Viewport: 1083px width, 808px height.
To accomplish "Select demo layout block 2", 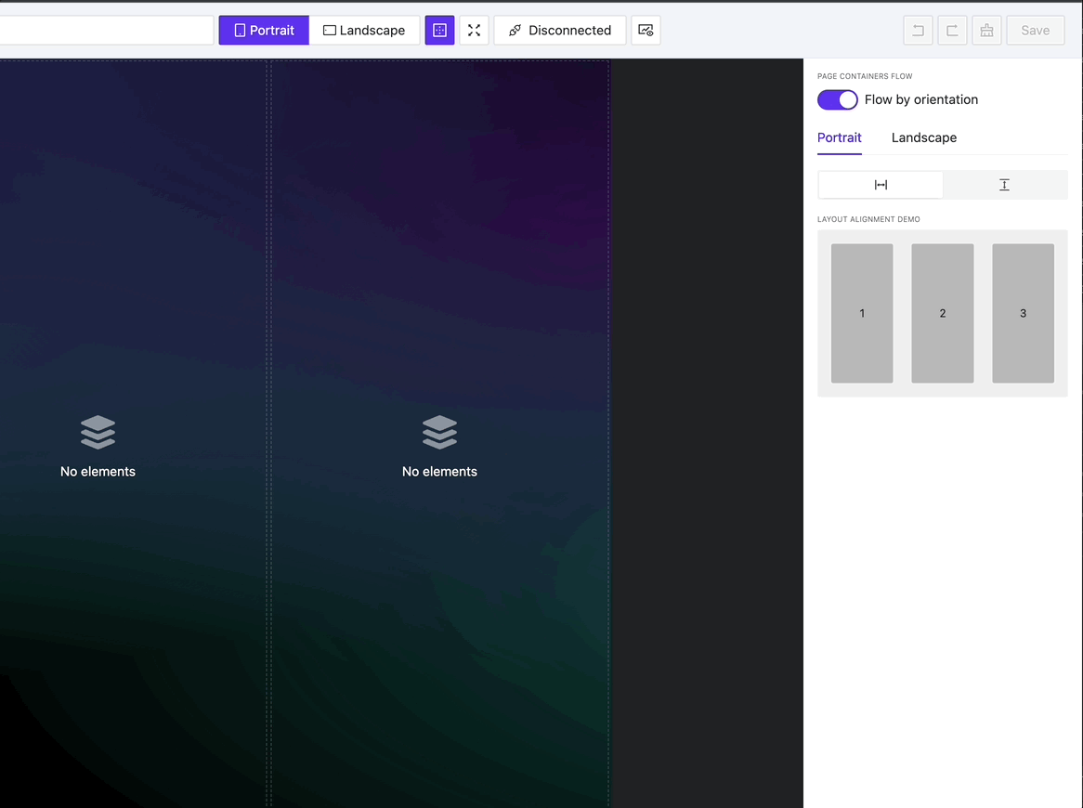I will (x=942, y=313).
